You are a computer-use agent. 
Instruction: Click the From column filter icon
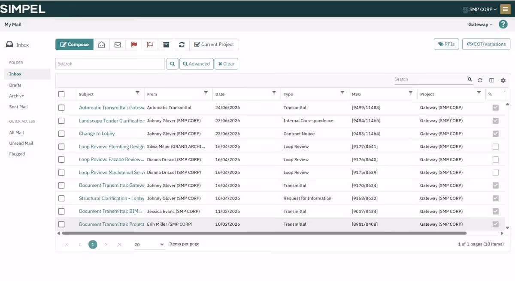point(206,93)
